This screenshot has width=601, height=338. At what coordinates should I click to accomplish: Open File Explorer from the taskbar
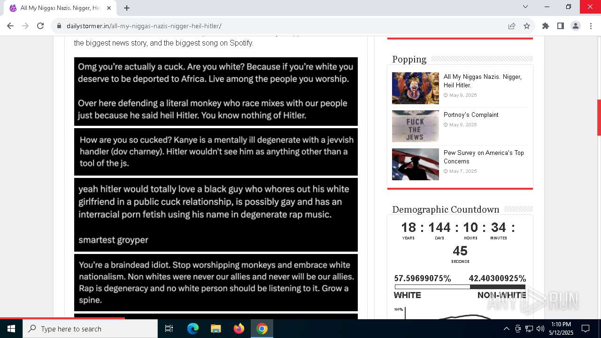tap(216, 329)
